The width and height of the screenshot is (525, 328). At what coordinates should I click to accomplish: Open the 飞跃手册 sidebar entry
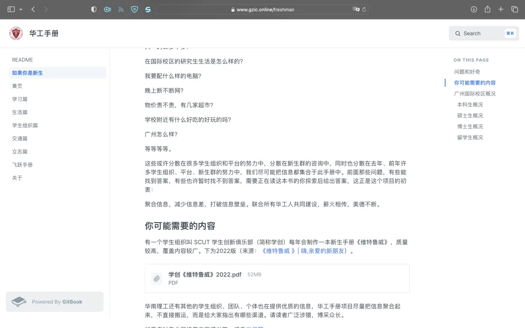tap(22, 165)
